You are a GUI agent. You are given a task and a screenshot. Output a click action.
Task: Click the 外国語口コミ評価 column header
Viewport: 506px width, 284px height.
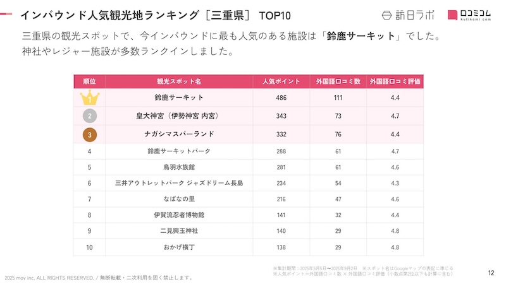pyautogui.click(x=395, y=81)
